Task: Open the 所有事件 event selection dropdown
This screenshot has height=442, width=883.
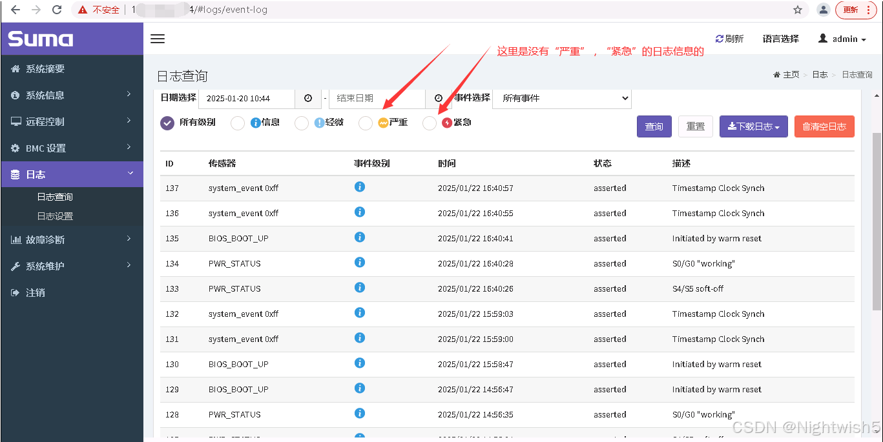Action: pyautogui.click(x=562, y=98)
